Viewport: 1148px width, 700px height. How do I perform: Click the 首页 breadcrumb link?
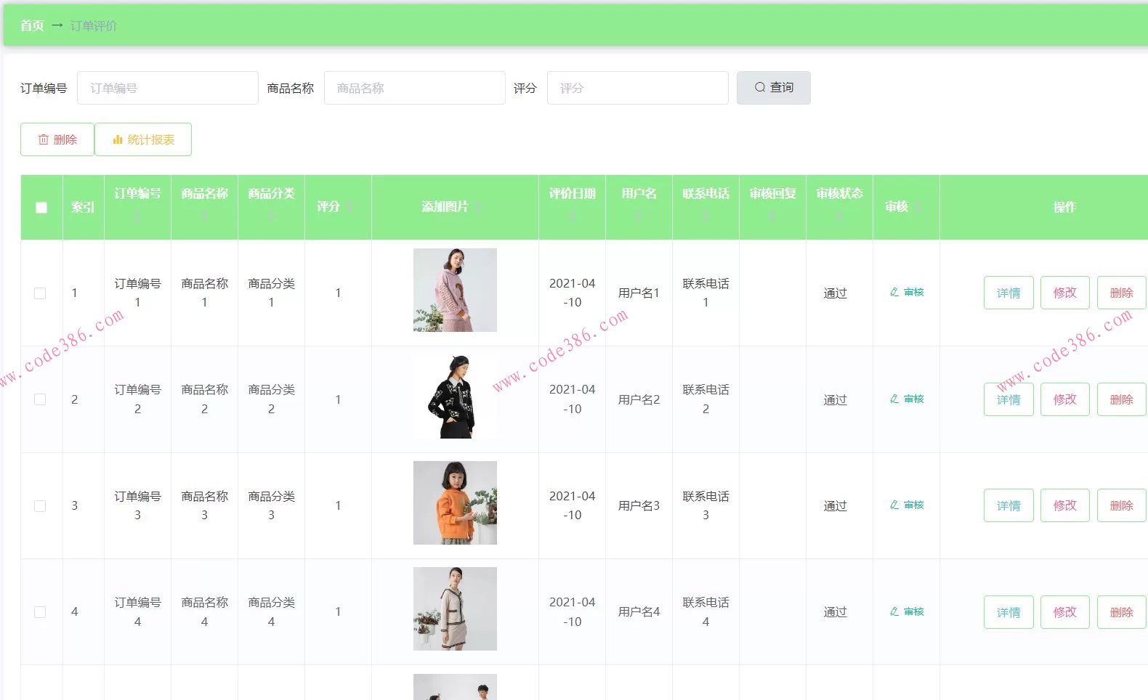pos(32,25)
